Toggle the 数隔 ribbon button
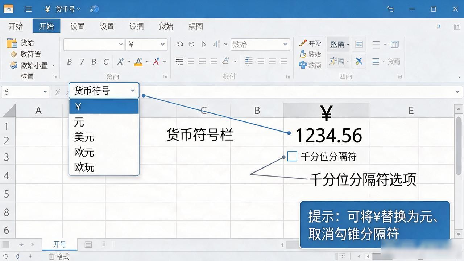Viewport: 464px width, 261px height. pyautogui.click(x=339, y=44)
